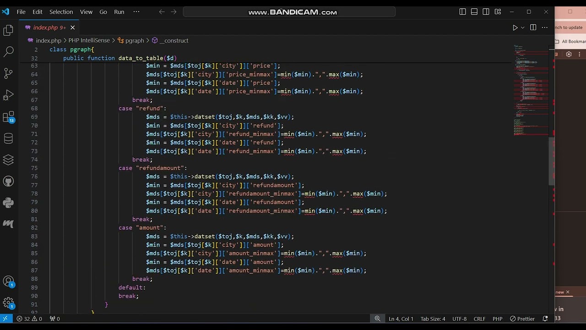586x330 pixels.
Task: Open the Run menu
Action: click(119, 12)
